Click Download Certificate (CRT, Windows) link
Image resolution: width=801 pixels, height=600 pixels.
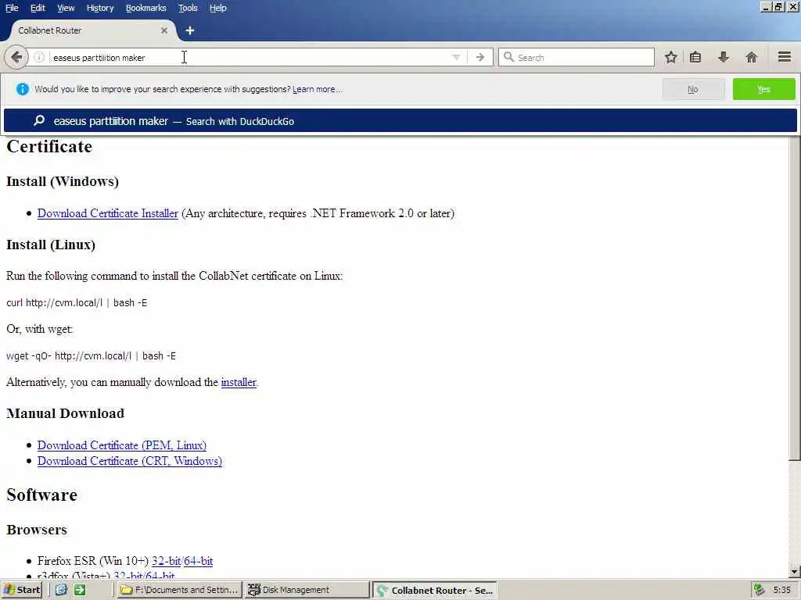click(x=130, y=461)
